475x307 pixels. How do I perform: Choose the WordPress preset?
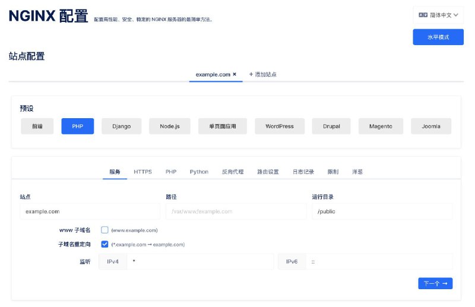279,126
